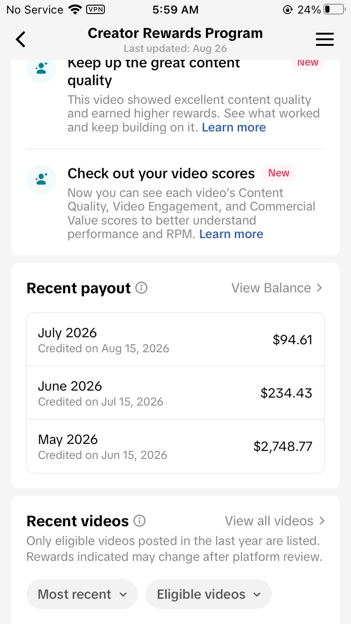This screenshot has width=351, height=624.
Task: Tap Learn more under video scores tip
Action: [x=231, y=234]
